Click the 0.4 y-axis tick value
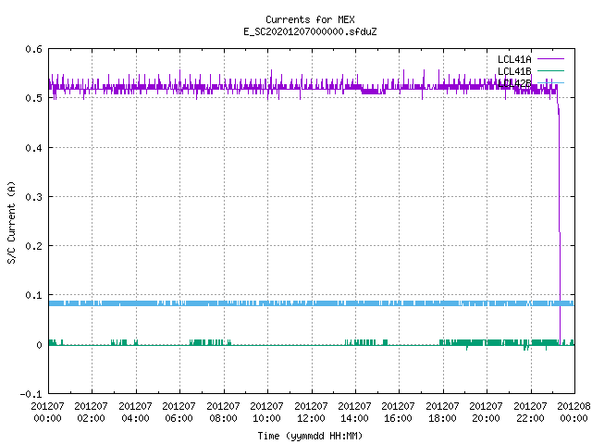This screenshot has width=592, height=444. pyautogui.click(x=34, y=148)
